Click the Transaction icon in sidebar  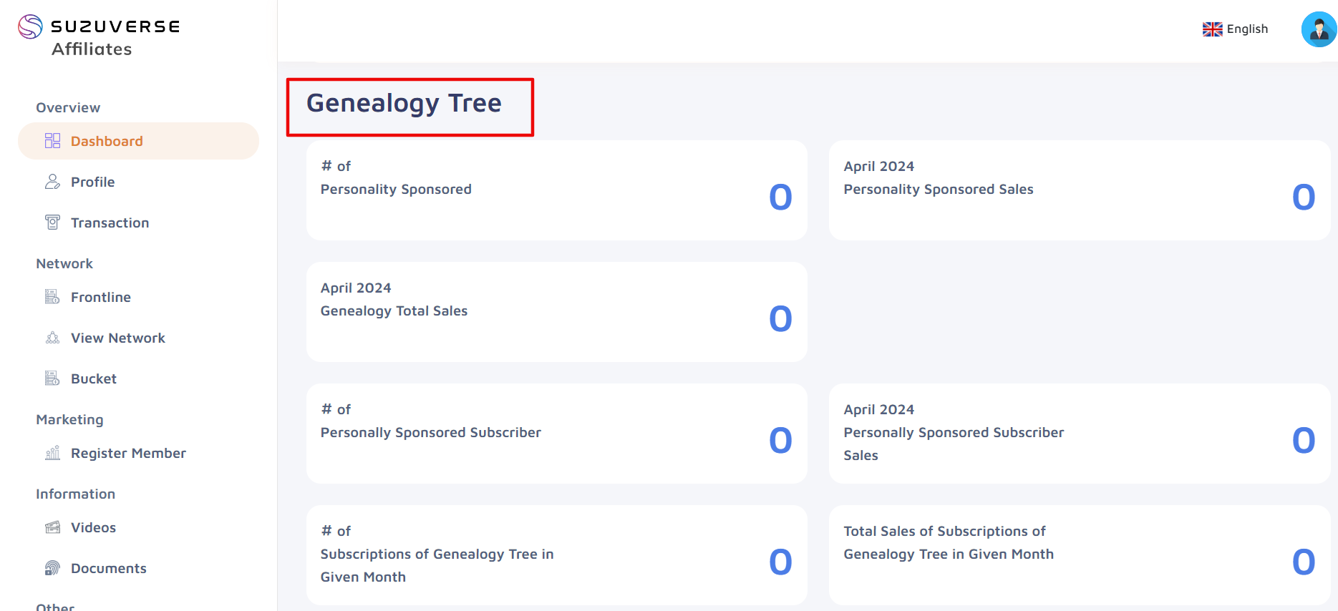click(x=52, y=223)
